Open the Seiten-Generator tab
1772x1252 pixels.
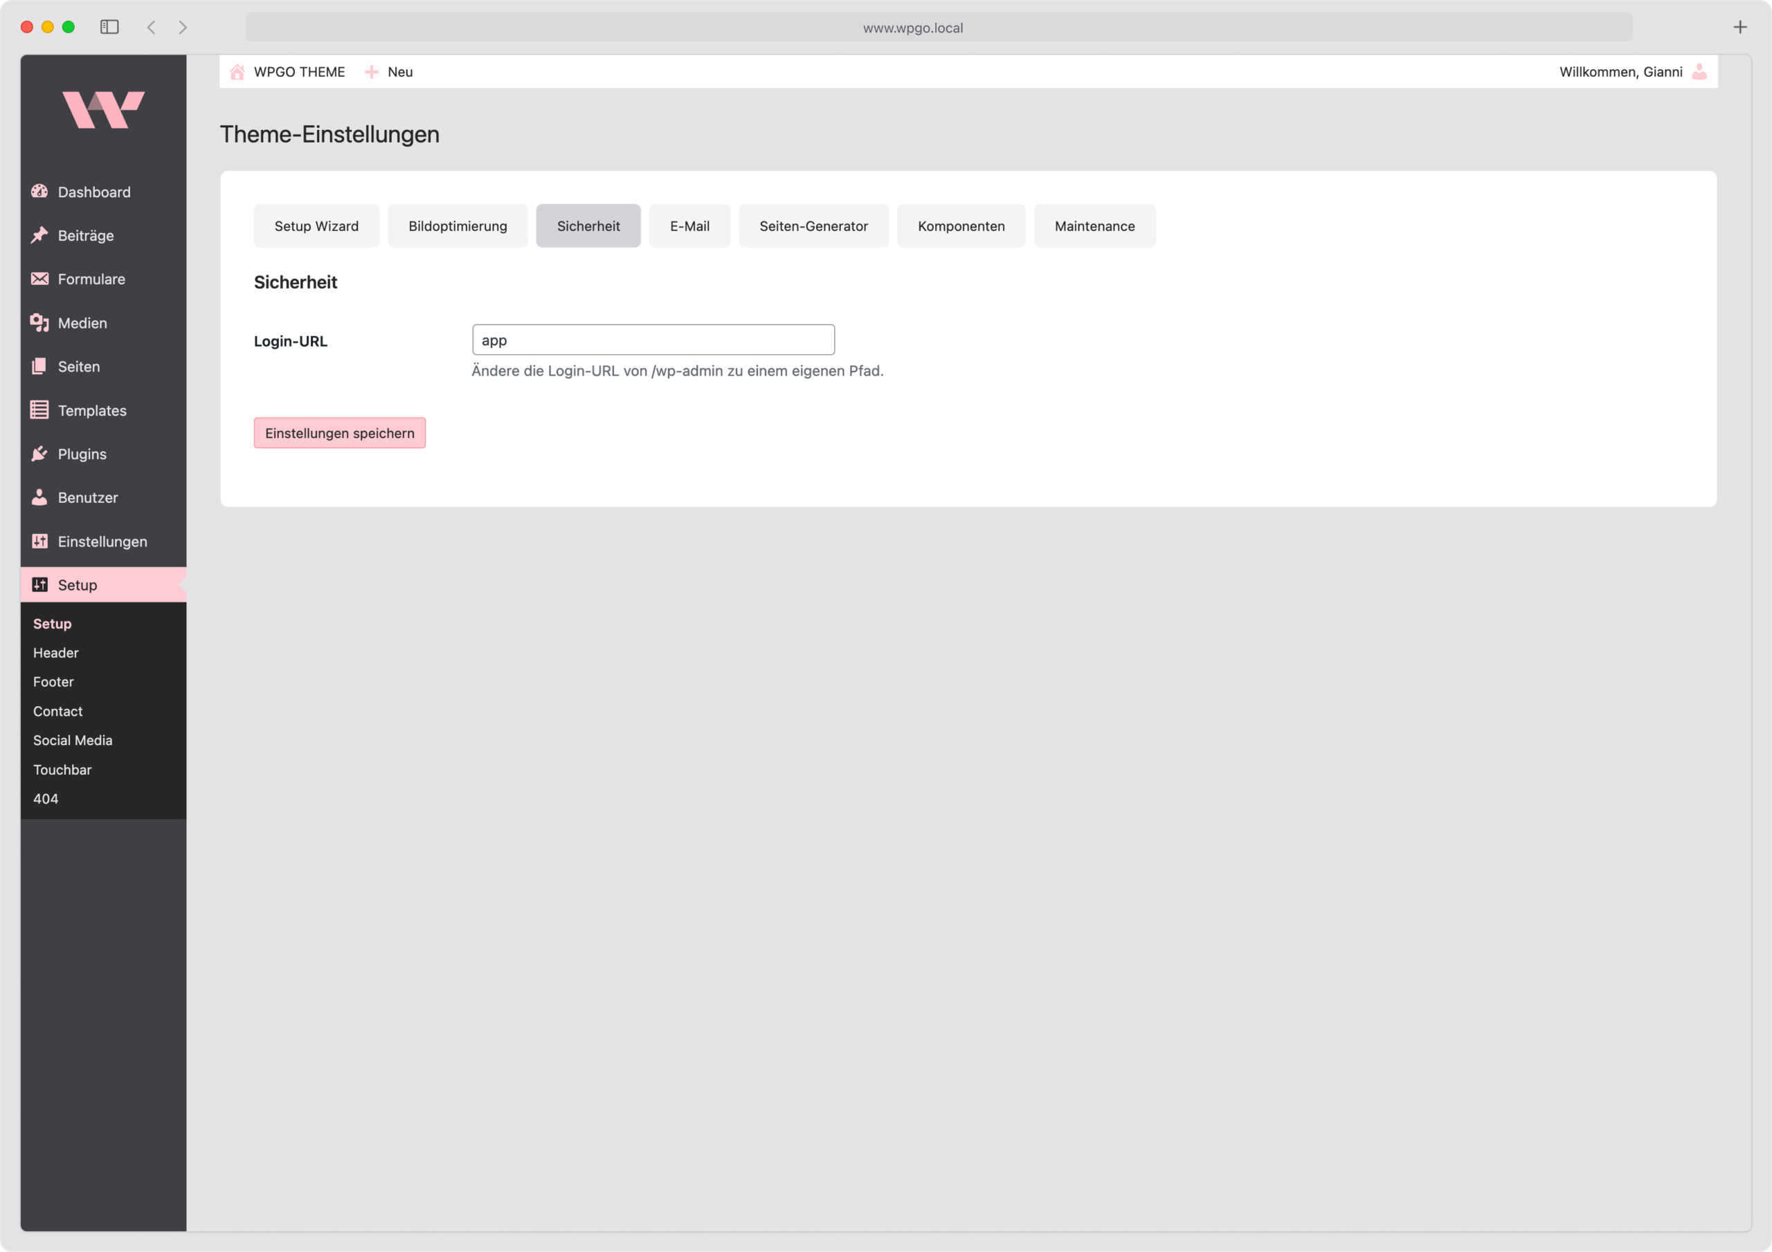813,225
